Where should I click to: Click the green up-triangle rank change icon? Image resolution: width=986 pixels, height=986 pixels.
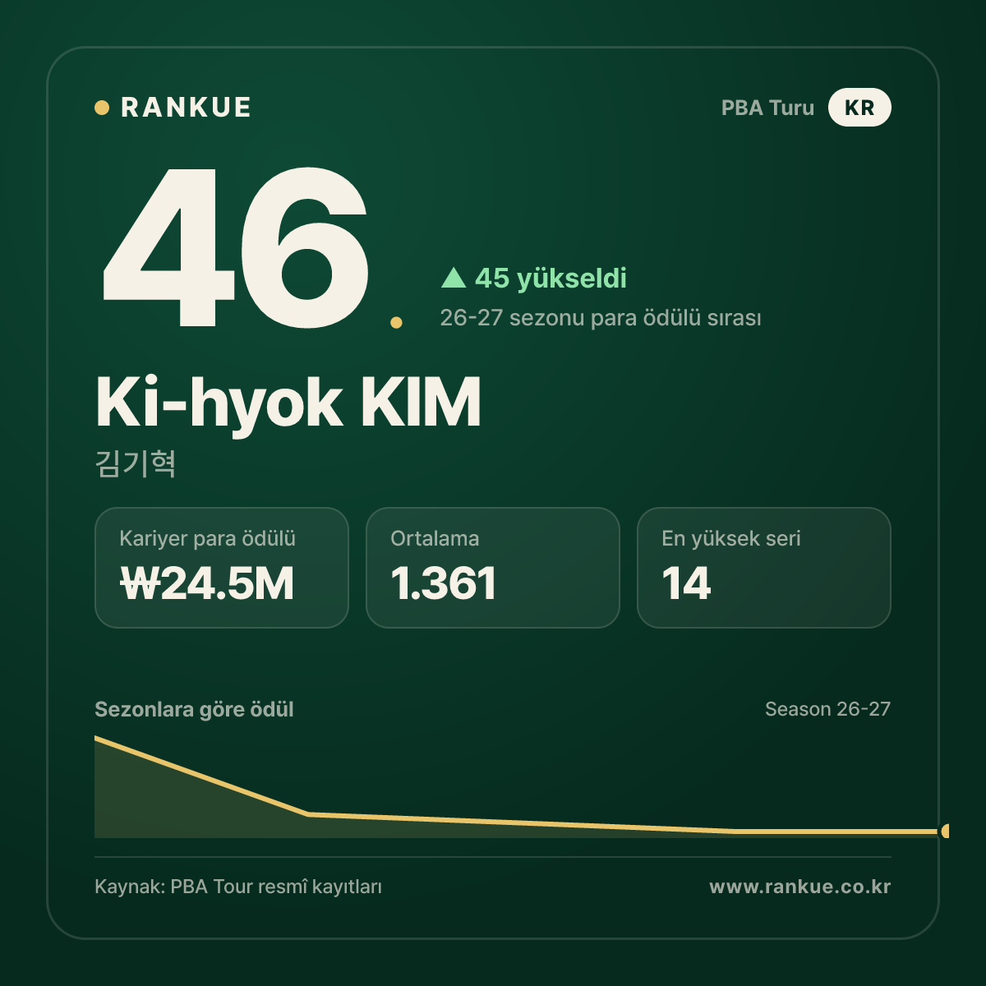coord(454,278)
